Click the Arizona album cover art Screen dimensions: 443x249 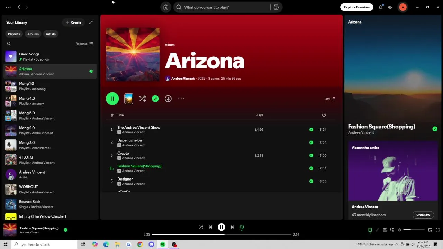tap(133, 55)
